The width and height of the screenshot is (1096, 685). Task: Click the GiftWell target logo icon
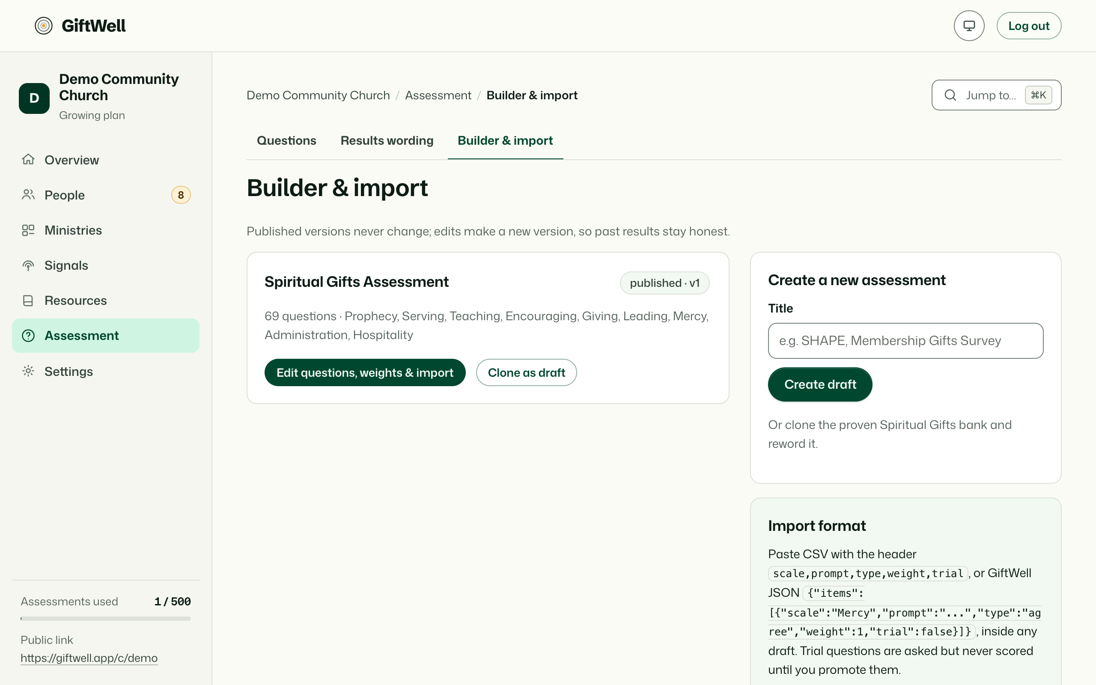pyautogui.click(x=44, y=26)
